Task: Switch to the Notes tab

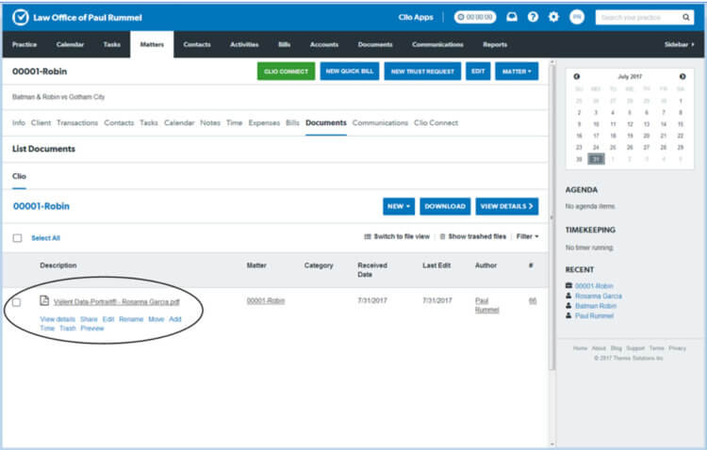Action: click(210, 123)
